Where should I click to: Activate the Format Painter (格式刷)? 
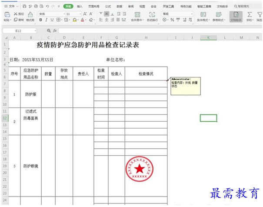pyautogui.click(x=30, y=17)
